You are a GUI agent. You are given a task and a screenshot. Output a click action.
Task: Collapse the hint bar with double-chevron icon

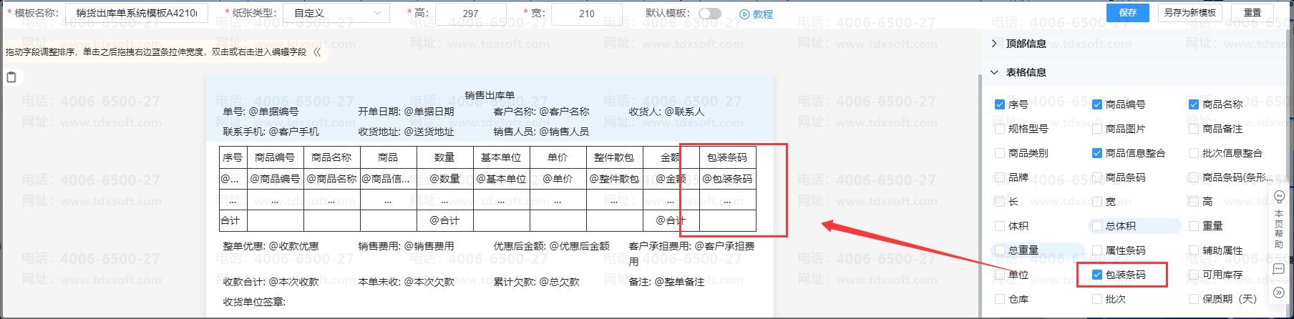coord(317,51)
